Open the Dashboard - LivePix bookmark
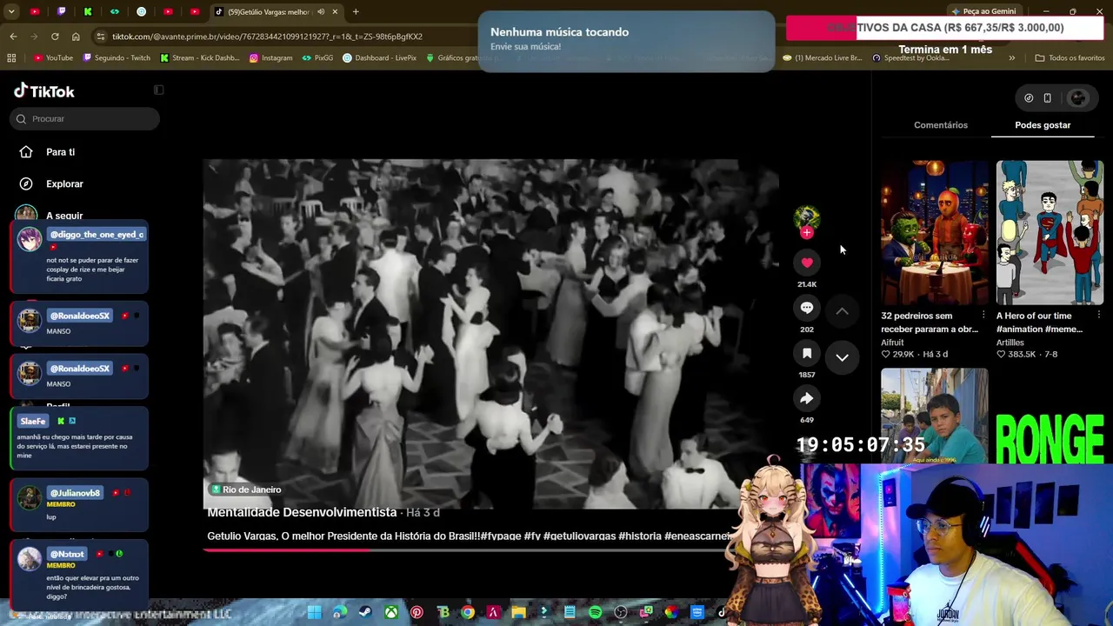 (x=380, y=58)
